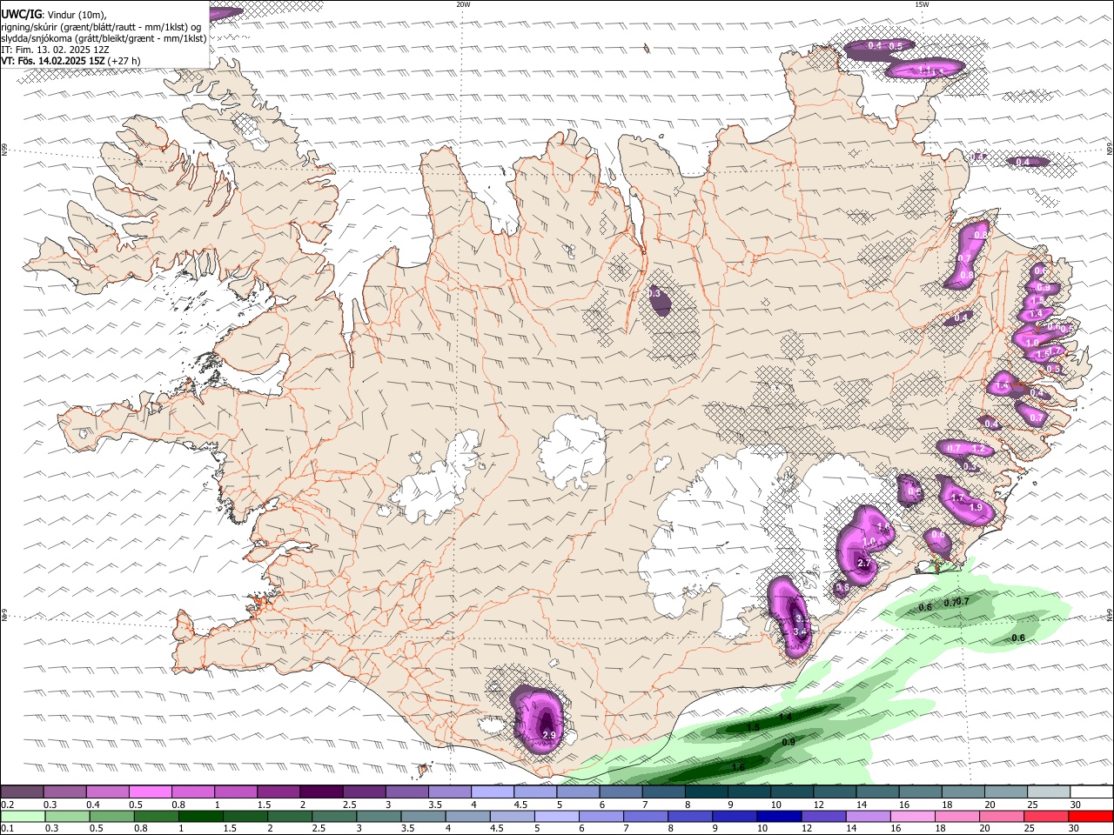
Task: Click the green '0.9' rain value offshore
Action: [789, 742]
